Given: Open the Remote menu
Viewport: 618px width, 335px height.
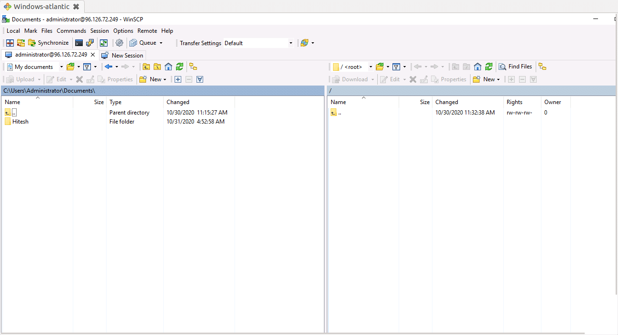Looking at the screenshot, I should 147,30.
